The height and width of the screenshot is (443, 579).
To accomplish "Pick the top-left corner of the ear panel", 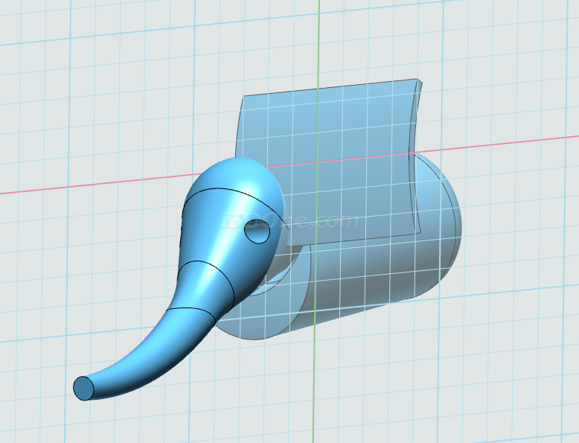I will 243,98.
